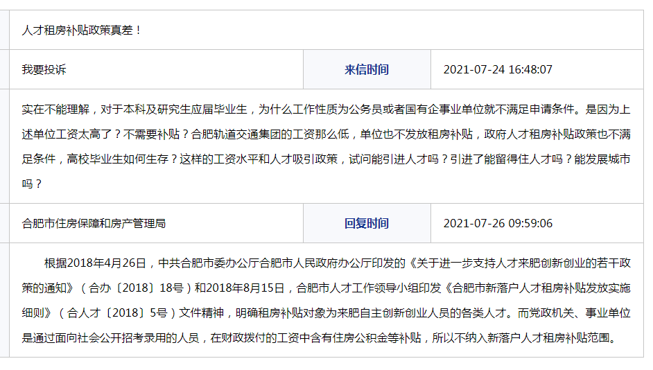Screen dimensions: 653x370
Task: Click the reply timestamp 2021-07-26 09:59:06
Action: pyautogui.click(x=498, y=223)
